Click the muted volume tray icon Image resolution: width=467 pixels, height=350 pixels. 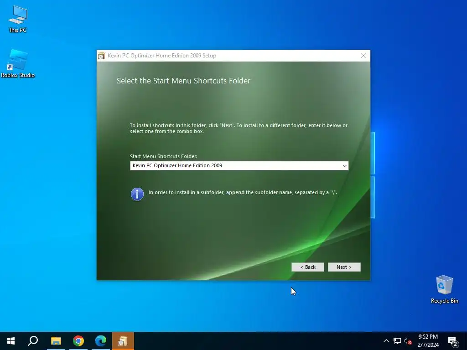408,341
